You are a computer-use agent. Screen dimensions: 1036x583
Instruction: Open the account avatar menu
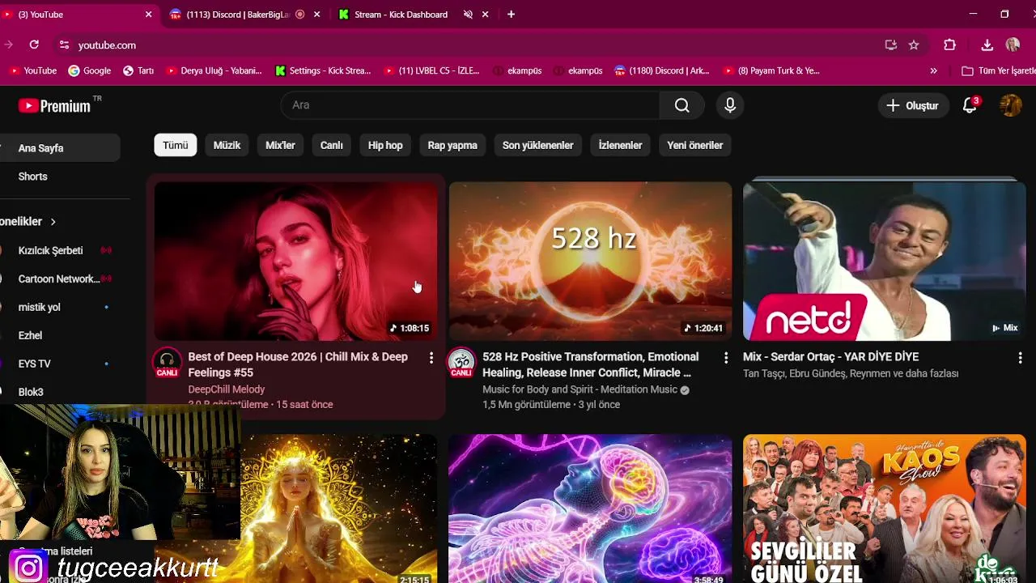pyautogui.click(x=1011, y=105)
